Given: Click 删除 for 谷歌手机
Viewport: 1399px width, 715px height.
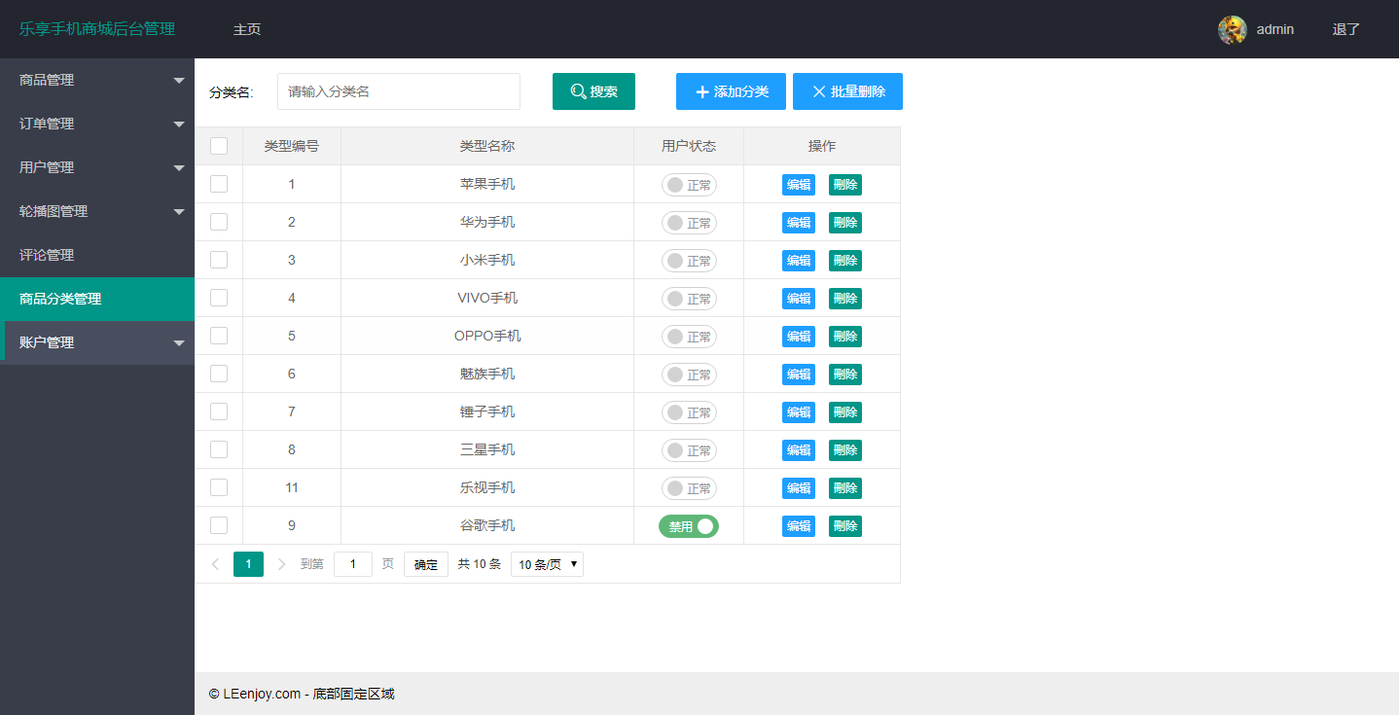Looking at the screenshot, I should (845, 526).
